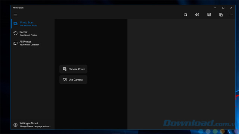This screenshot has height=134, width=239.
Task: Open Settings + About page
Action: pos(33,125)
